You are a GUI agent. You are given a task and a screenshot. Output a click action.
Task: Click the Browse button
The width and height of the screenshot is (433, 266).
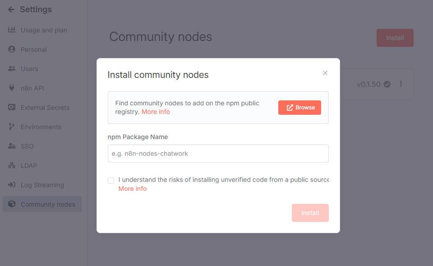pos(299,108)
